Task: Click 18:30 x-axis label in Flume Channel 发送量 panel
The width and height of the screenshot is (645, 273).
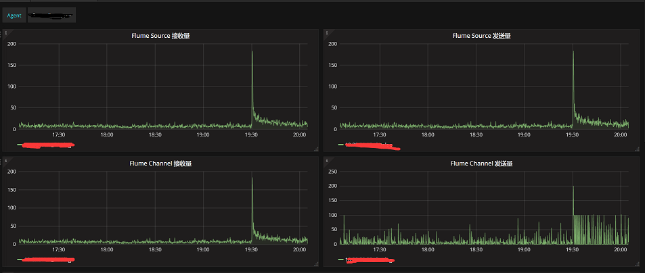Action: click(x=476, y=249)
